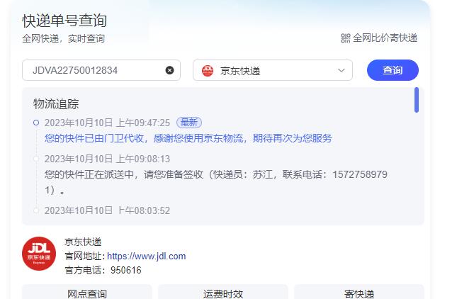
Task: Click the 全网快递，实时查询 subtitle
Action: 64,38
